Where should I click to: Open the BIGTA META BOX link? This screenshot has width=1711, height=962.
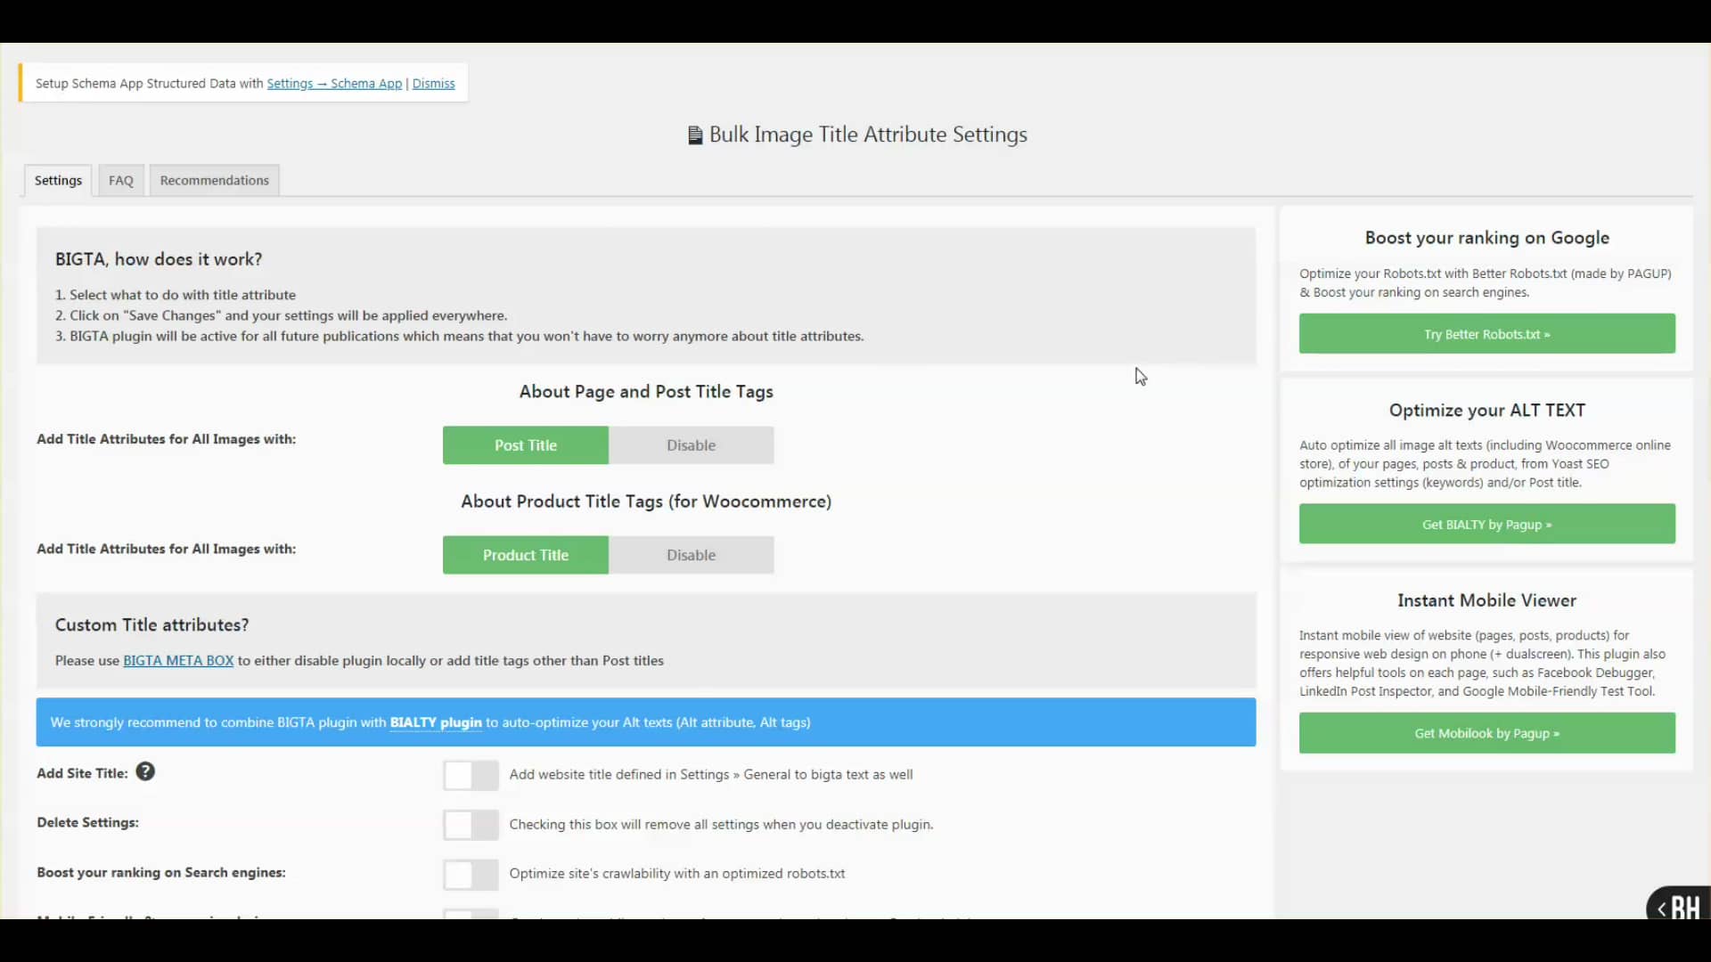pos(177,660)
